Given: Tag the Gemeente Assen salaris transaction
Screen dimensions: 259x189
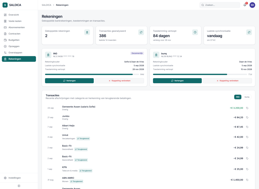Looking at the screenshot, I should point(247,108).
